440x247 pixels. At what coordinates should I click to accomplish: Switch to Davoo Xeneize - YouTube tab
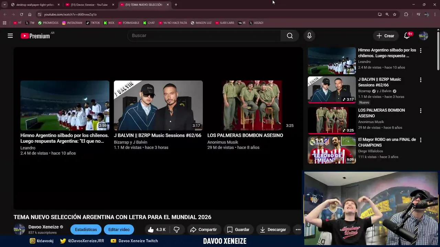point(90,5)
